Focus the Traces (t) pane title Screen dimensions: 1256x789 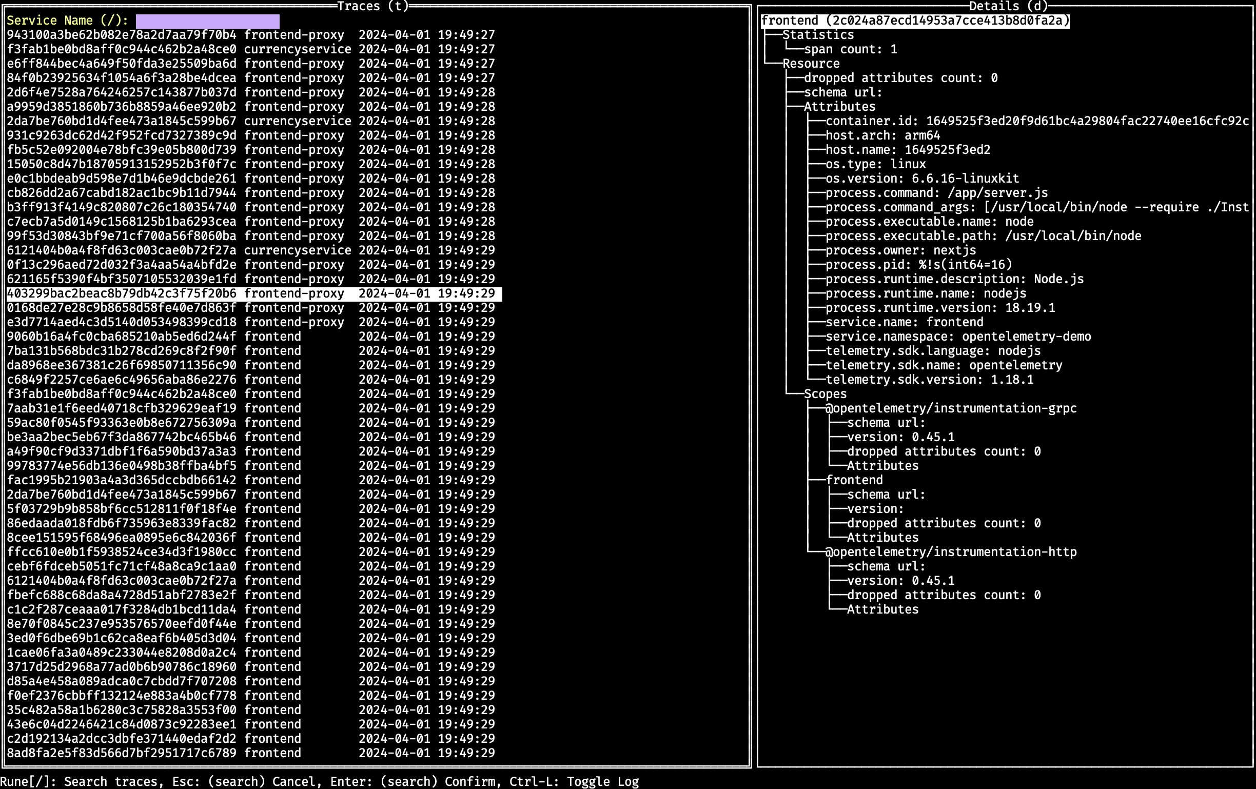click(x=373, y=6)
